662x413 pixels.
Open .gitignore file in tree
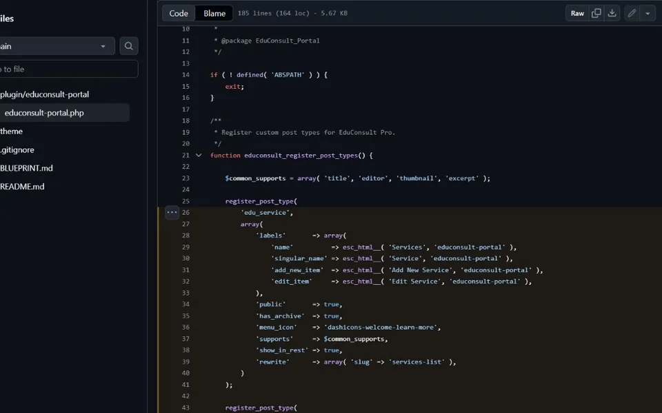pyautogui.click(x=17, y=149)
